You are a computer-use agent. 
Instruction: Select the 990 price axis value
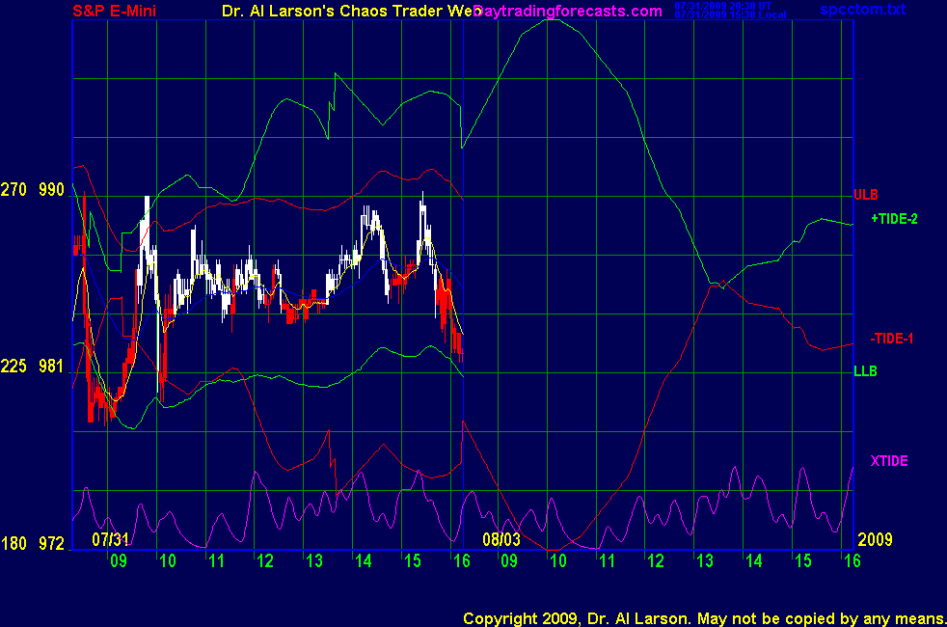coord(51,190)
